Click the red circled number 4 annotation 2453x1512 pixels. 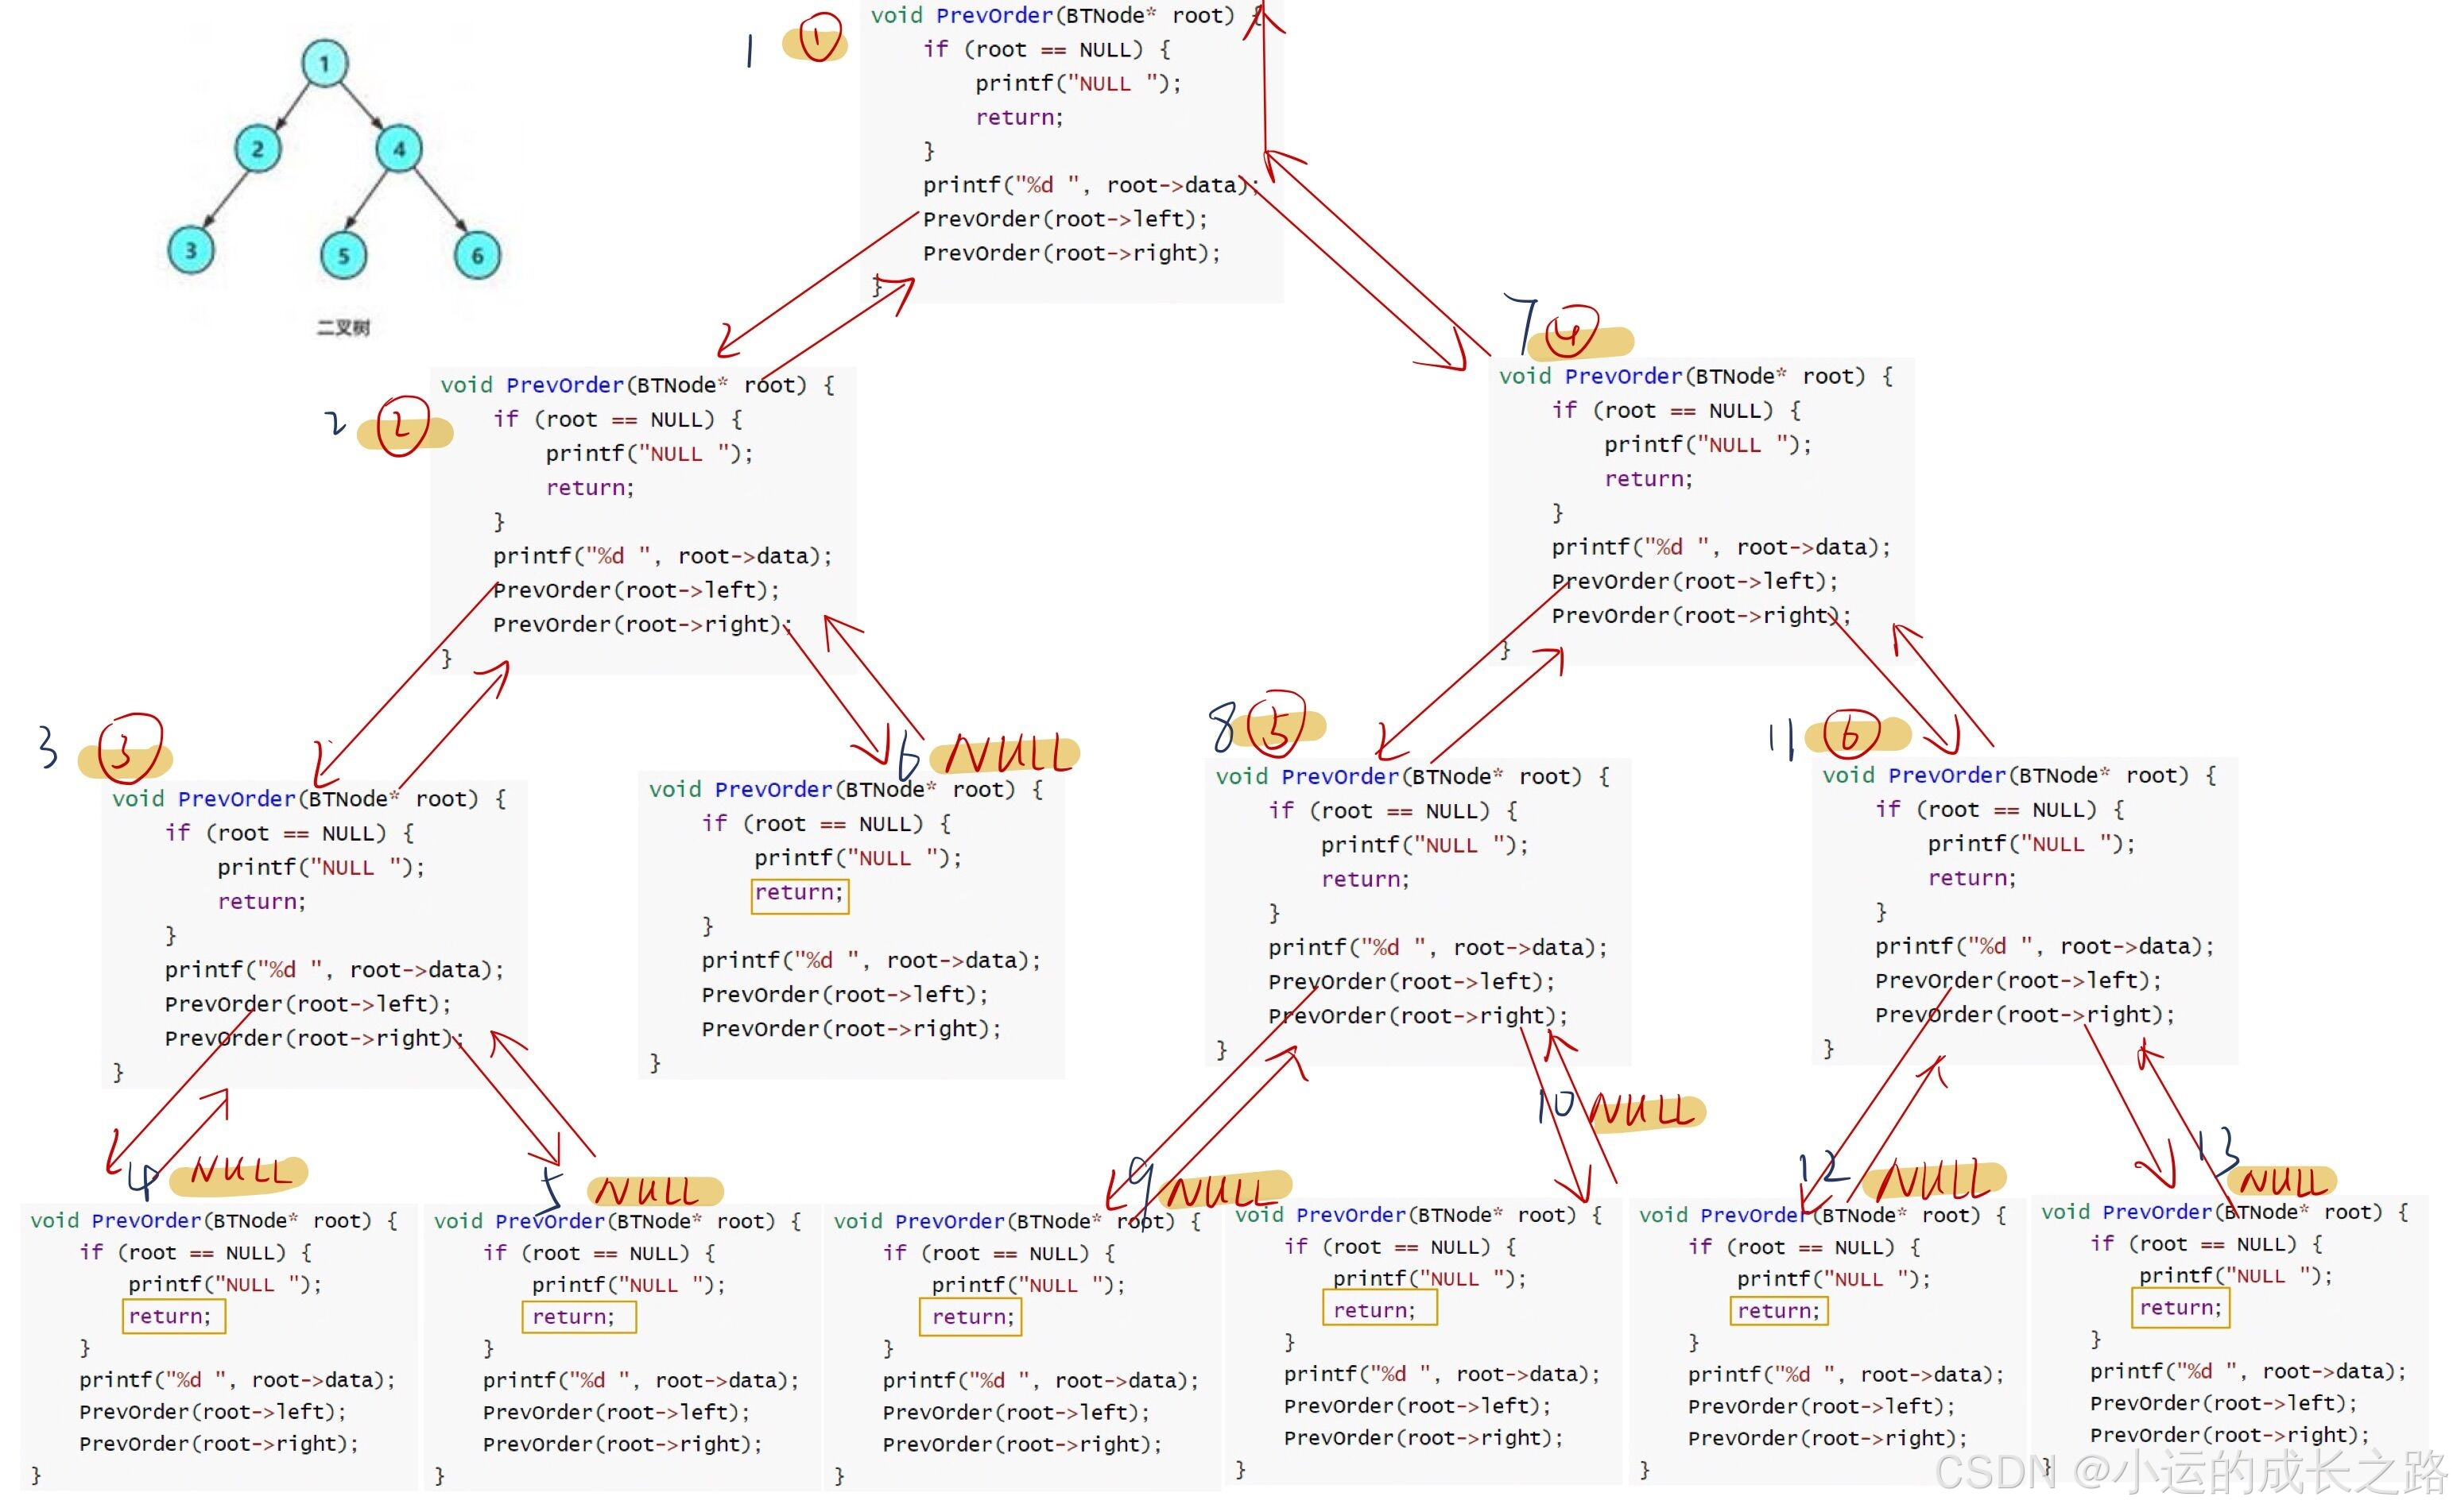1570,334
